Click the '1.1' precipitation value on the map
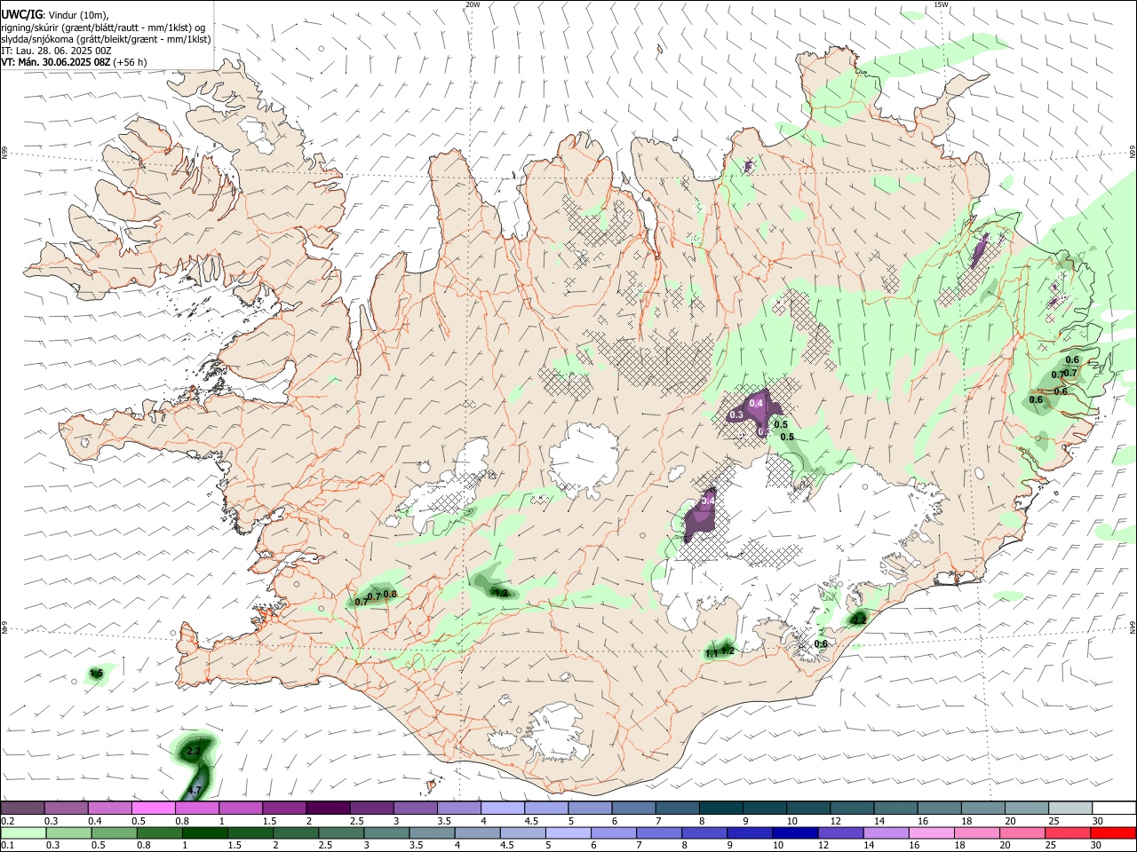The image size is (1137, 852). 712,654
